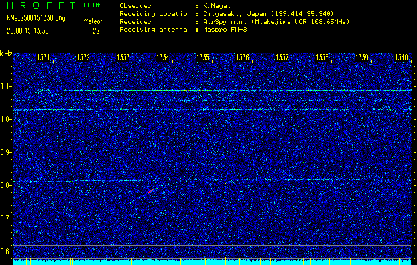Click the Receiving Location label
The width and height of the screenshot is (417, 265).
[154, 14]
